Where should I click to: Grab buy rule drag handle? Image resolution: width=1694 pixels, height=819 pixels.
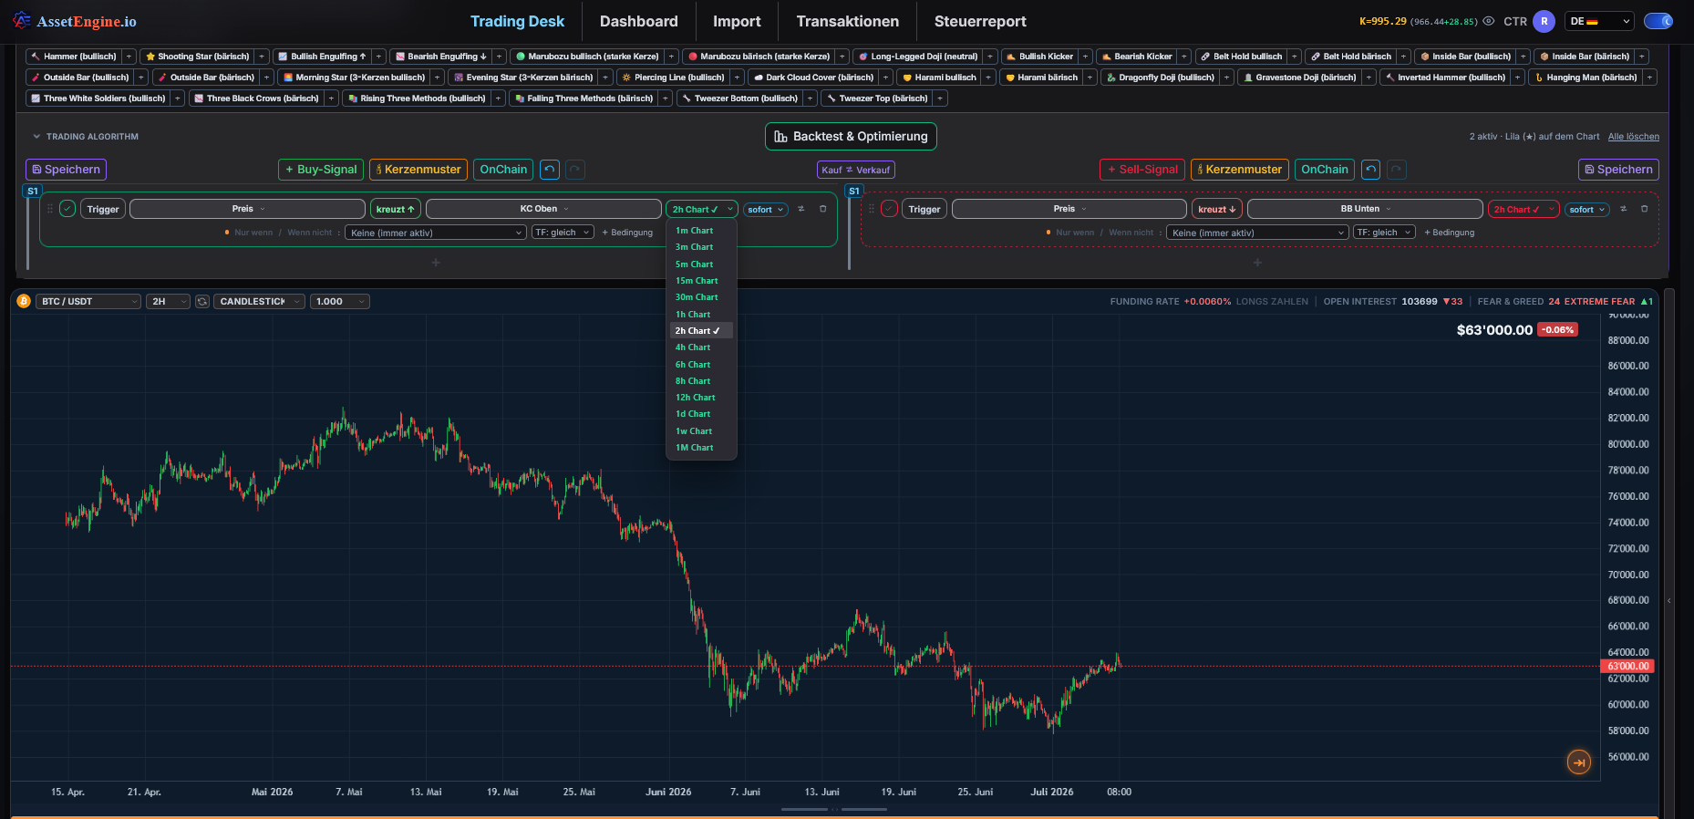pos(50,209)
